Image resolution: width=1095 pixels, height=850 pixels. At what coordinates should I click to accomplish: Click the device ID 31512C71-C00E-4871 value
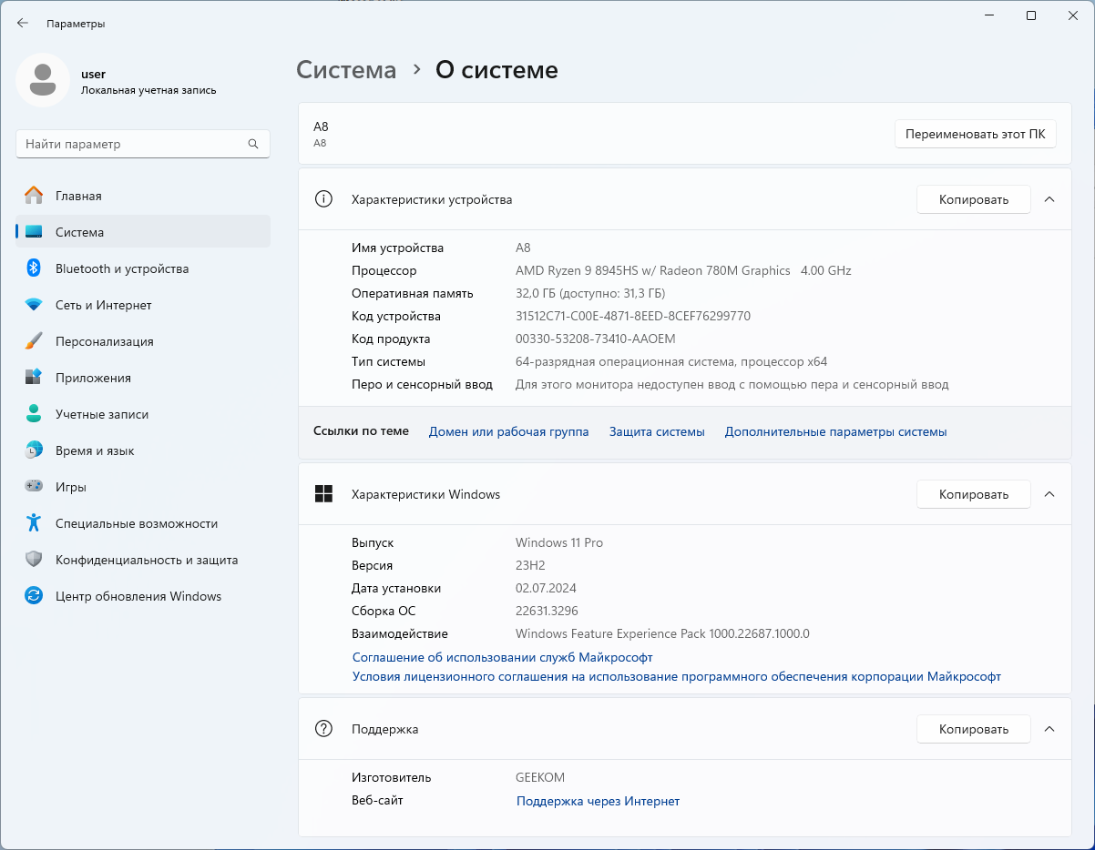pyautogui.click(x=633, y=316)
